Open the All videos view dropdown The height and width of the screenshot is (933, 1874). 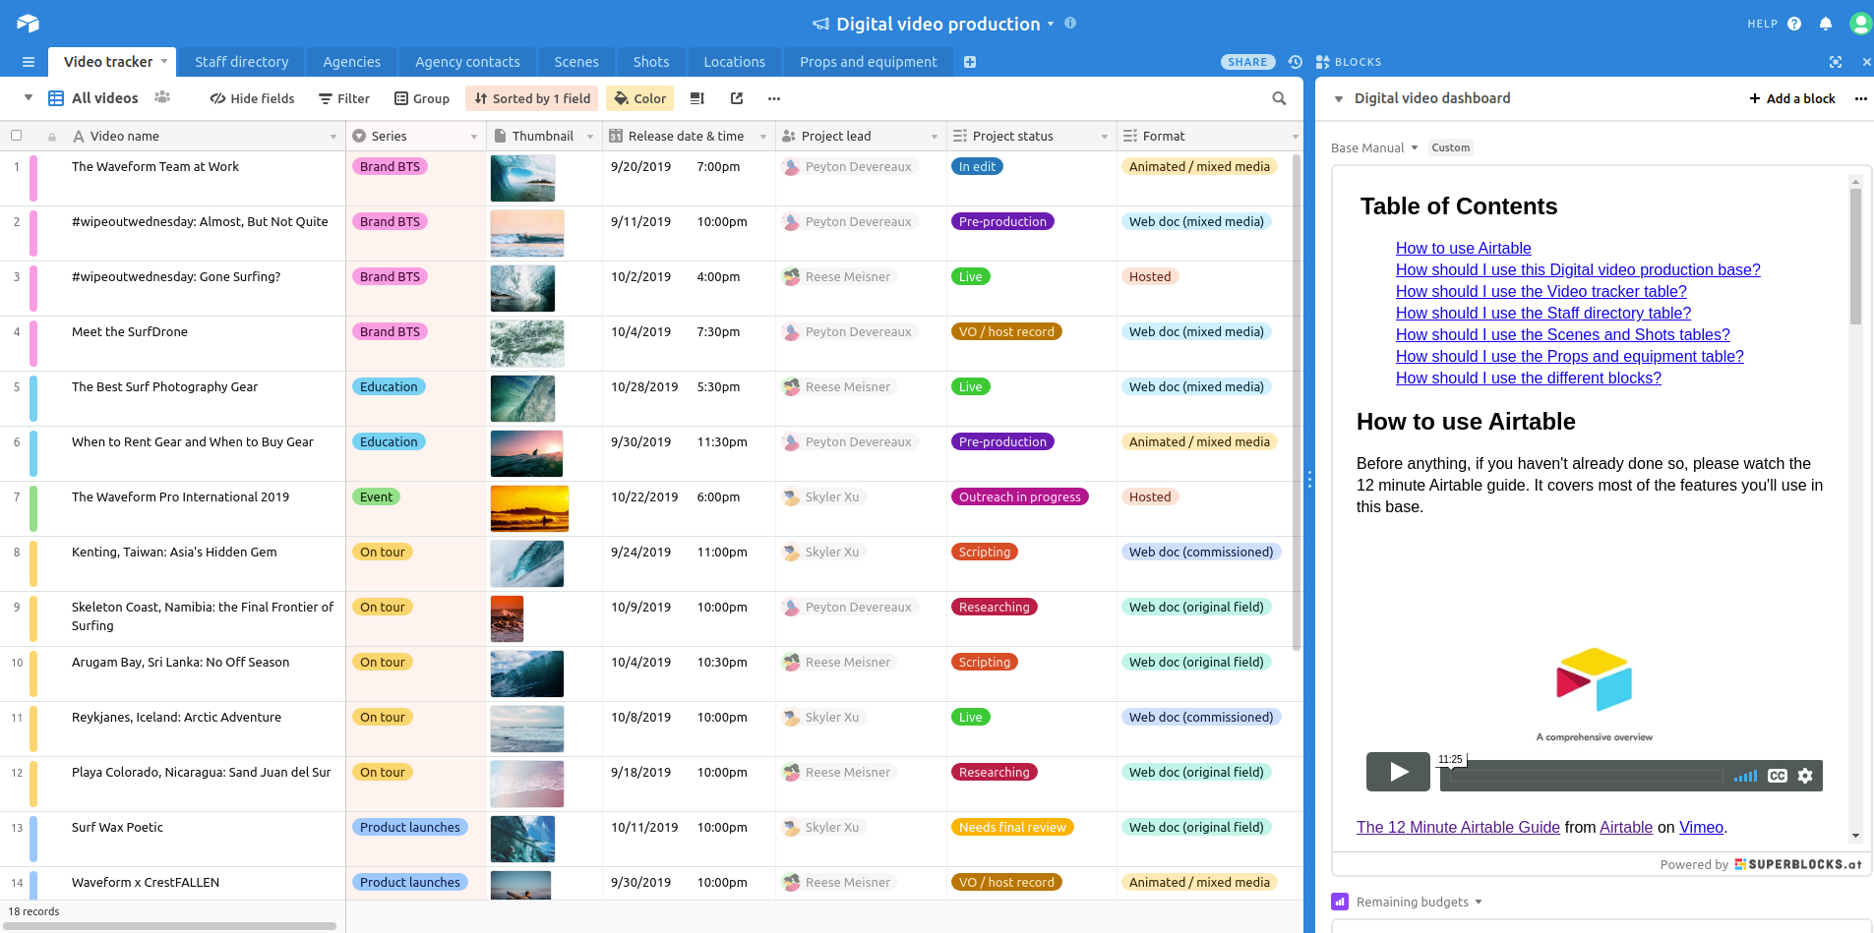click(104, 97)
